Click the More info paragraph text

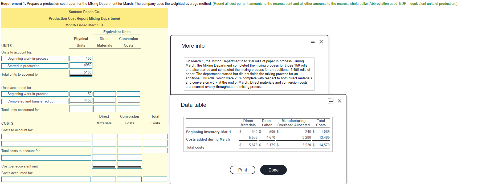pyautogui.click(x=249, y=74)
